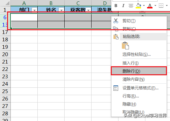
Task: Select filtered row 13 header
Action: 5,25
